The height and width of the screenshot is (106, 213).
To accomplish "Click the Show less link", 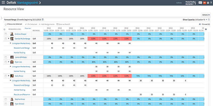I will pyautogui.click(x=28, y=28).
